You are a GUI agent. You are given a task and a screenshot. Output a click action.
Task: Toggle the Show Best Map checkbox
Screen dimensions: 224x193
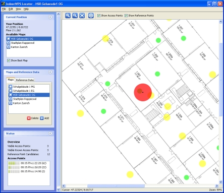(9, 60)
